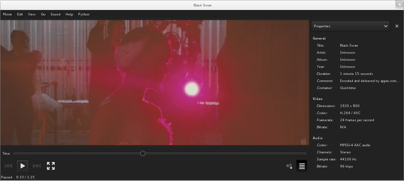
Task: Toggle the sidebar list button
Action: [x=302, y=166]
